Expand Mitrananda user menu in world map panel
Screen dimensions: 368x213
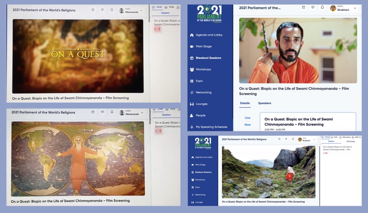pos(142,113)
